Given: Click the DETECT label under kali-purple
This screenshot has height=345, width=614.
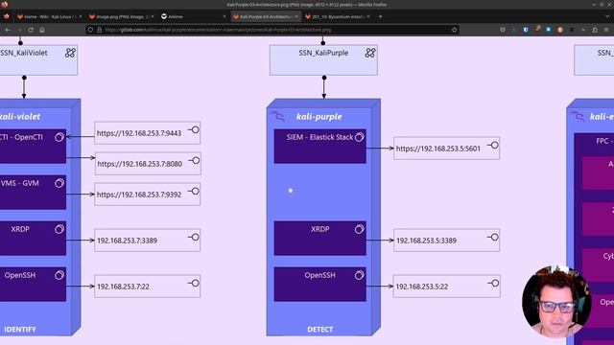Looking at the screenshot, I should point(319,330).
